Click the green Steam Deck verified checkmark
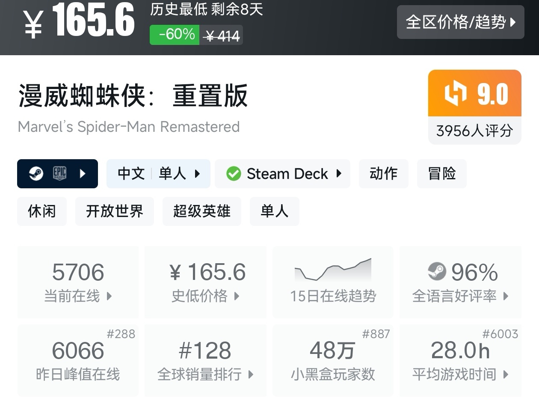The image size is (539, 404). coord(234,174)
